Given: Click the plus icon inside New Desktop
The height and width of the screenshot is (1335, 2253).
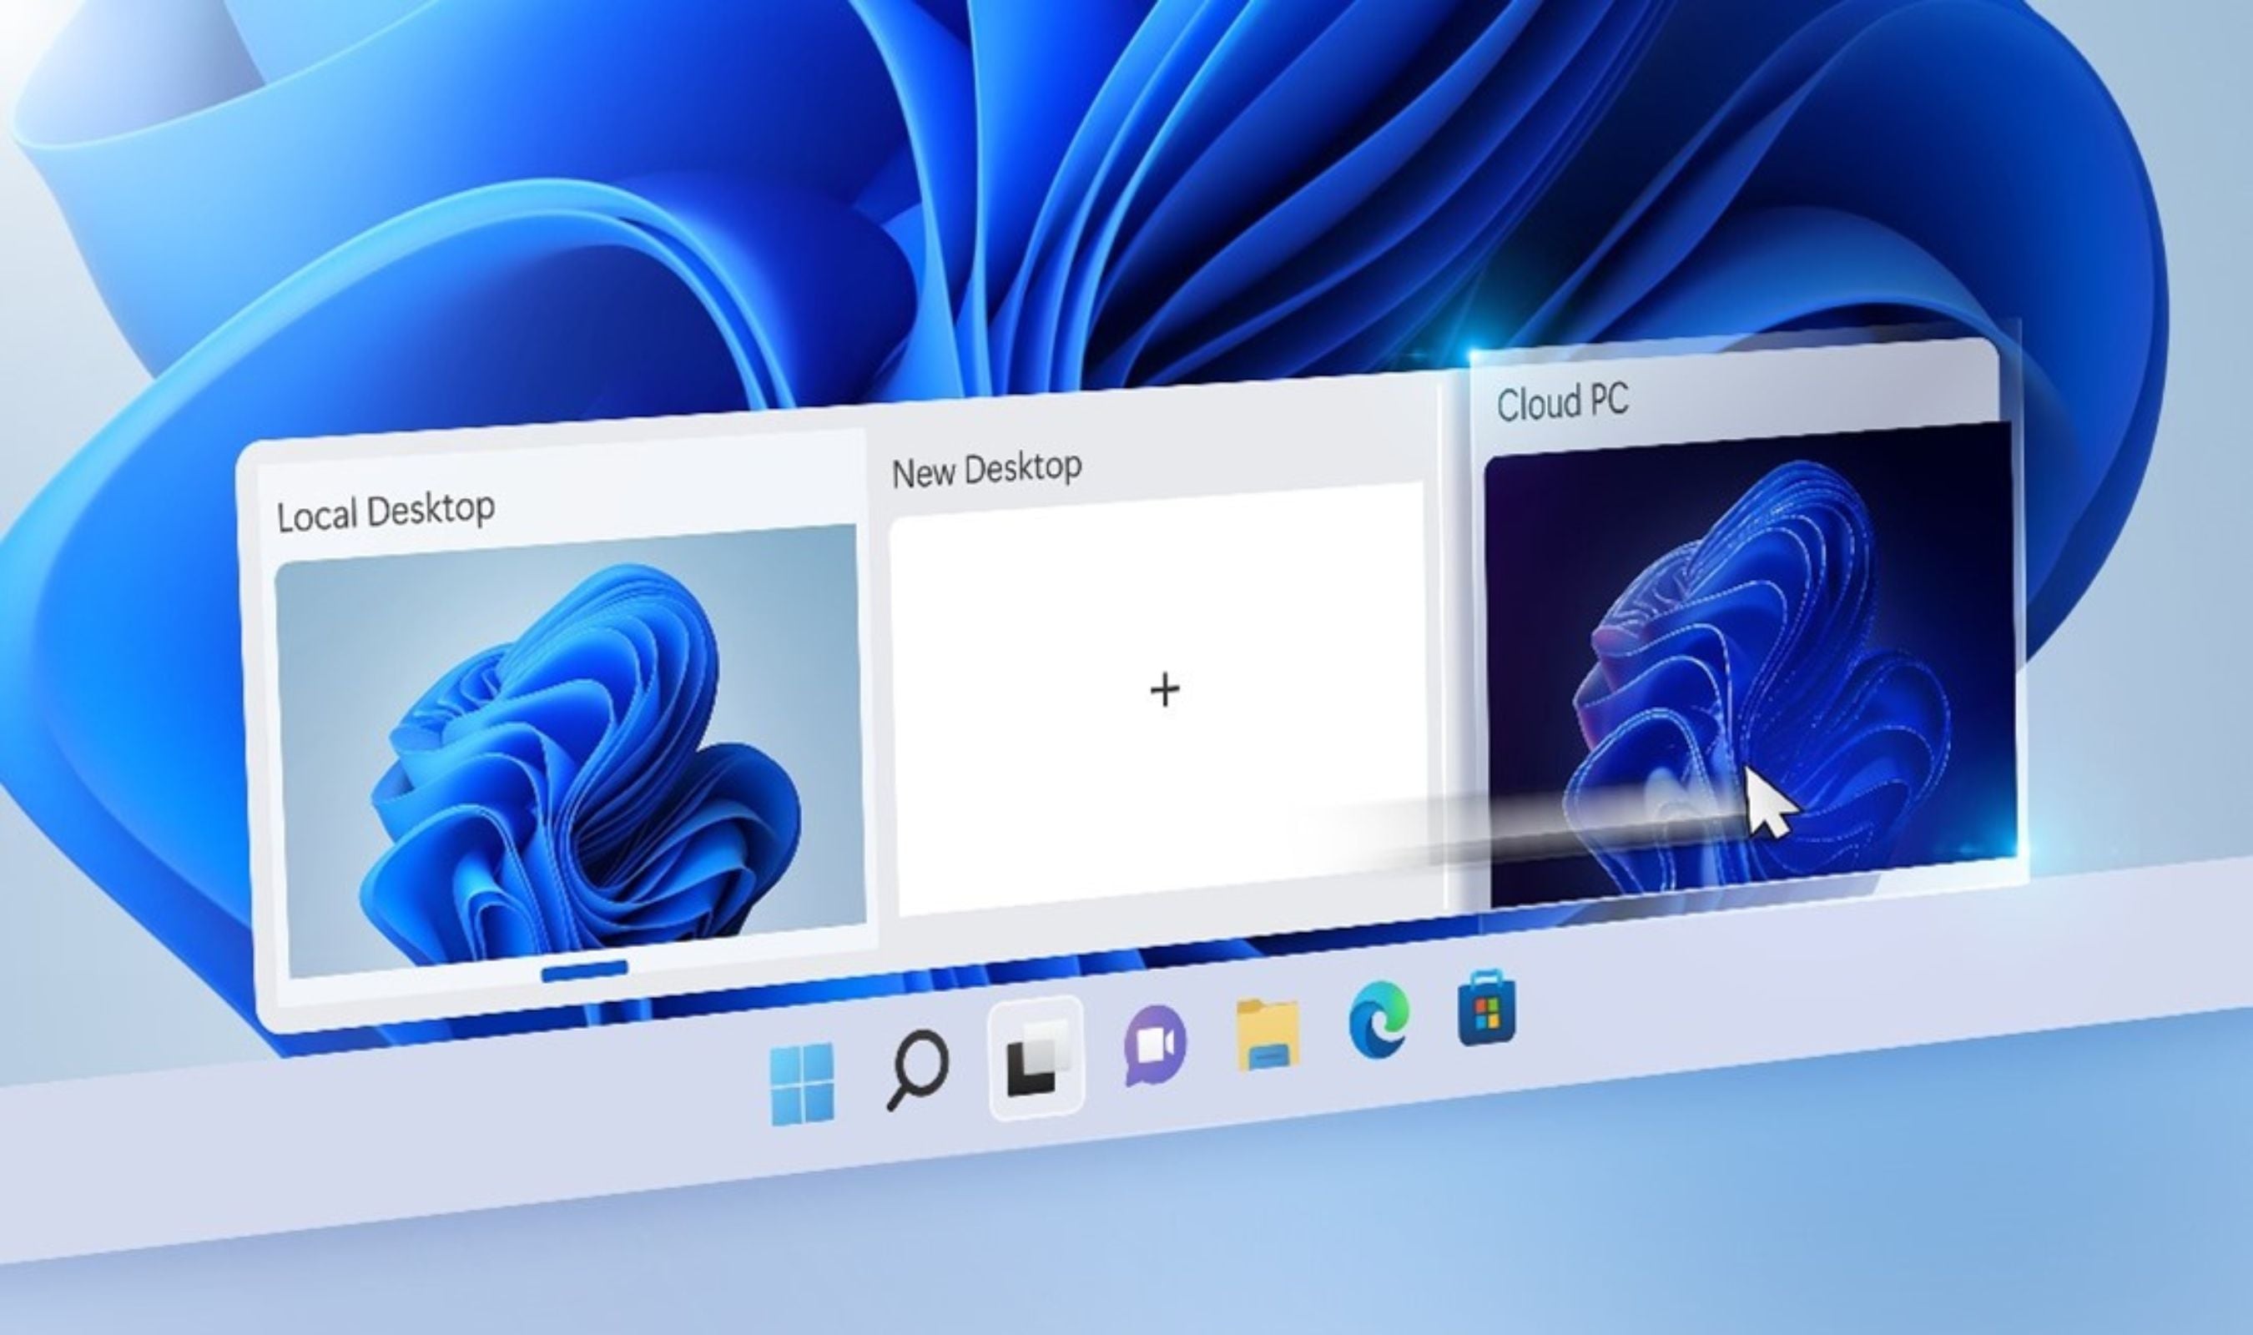Looking at the screenshot, I should point(1165,689).
